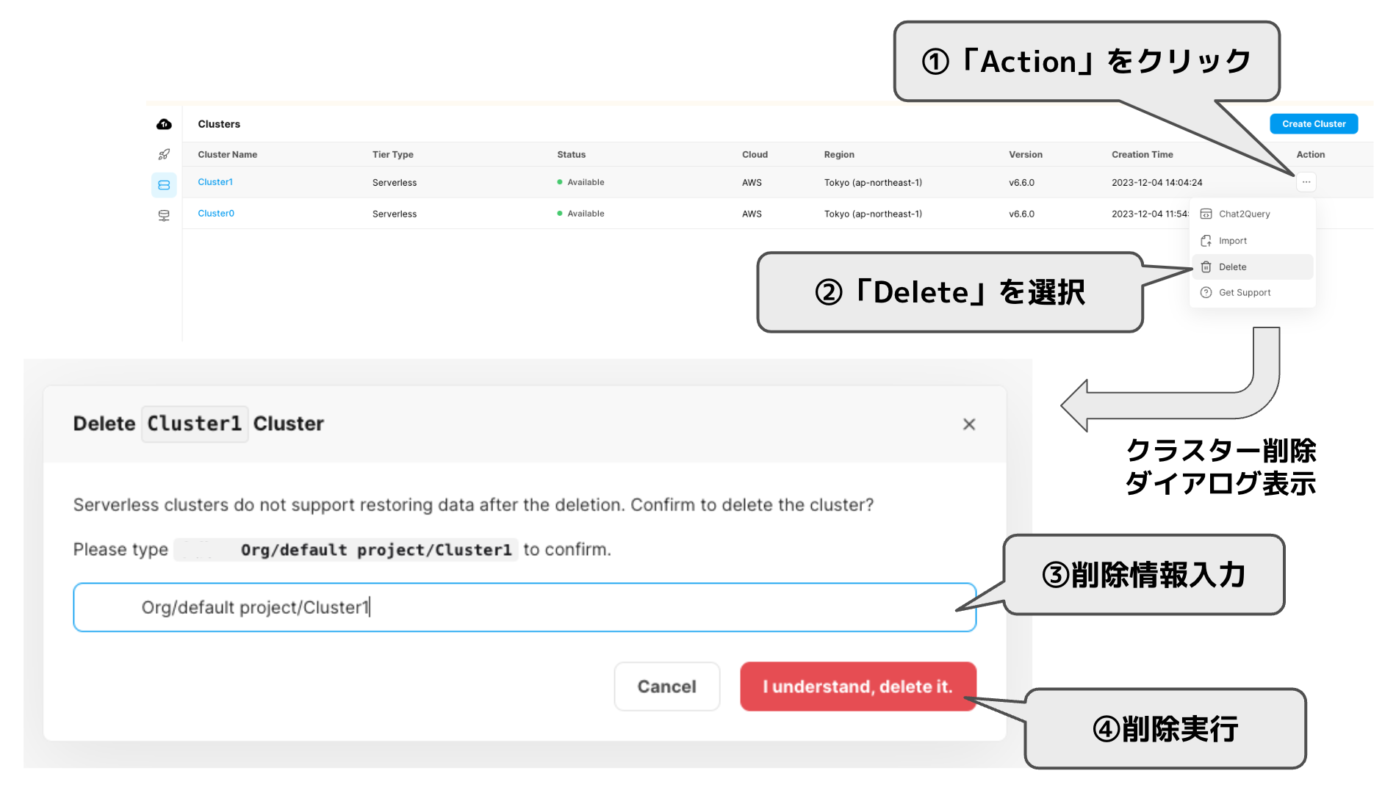Screen dimensions: 1396x790
Task: Open the Action ellipsis for Cluster1 row
Action: click(1306, 181)
